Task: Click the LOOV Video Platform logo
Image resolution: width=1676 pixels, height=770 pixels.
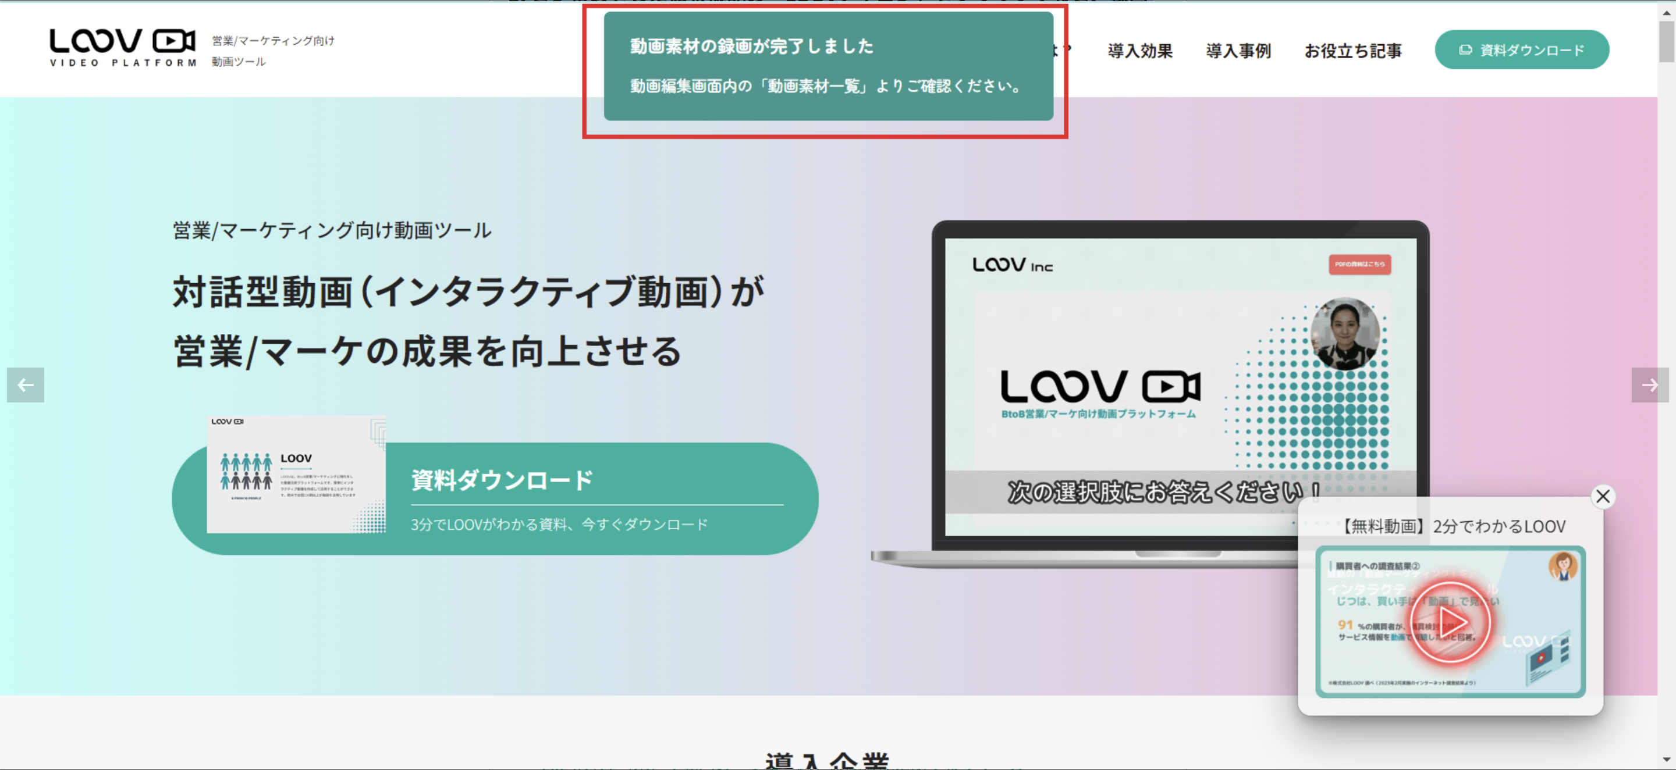Action: click(x=123, y=48)
